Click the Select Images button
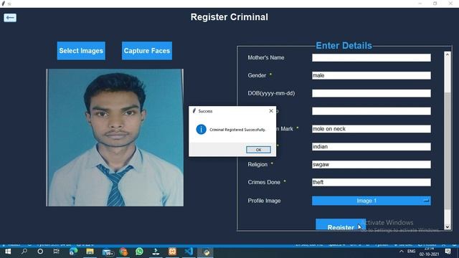 point(81,51)
